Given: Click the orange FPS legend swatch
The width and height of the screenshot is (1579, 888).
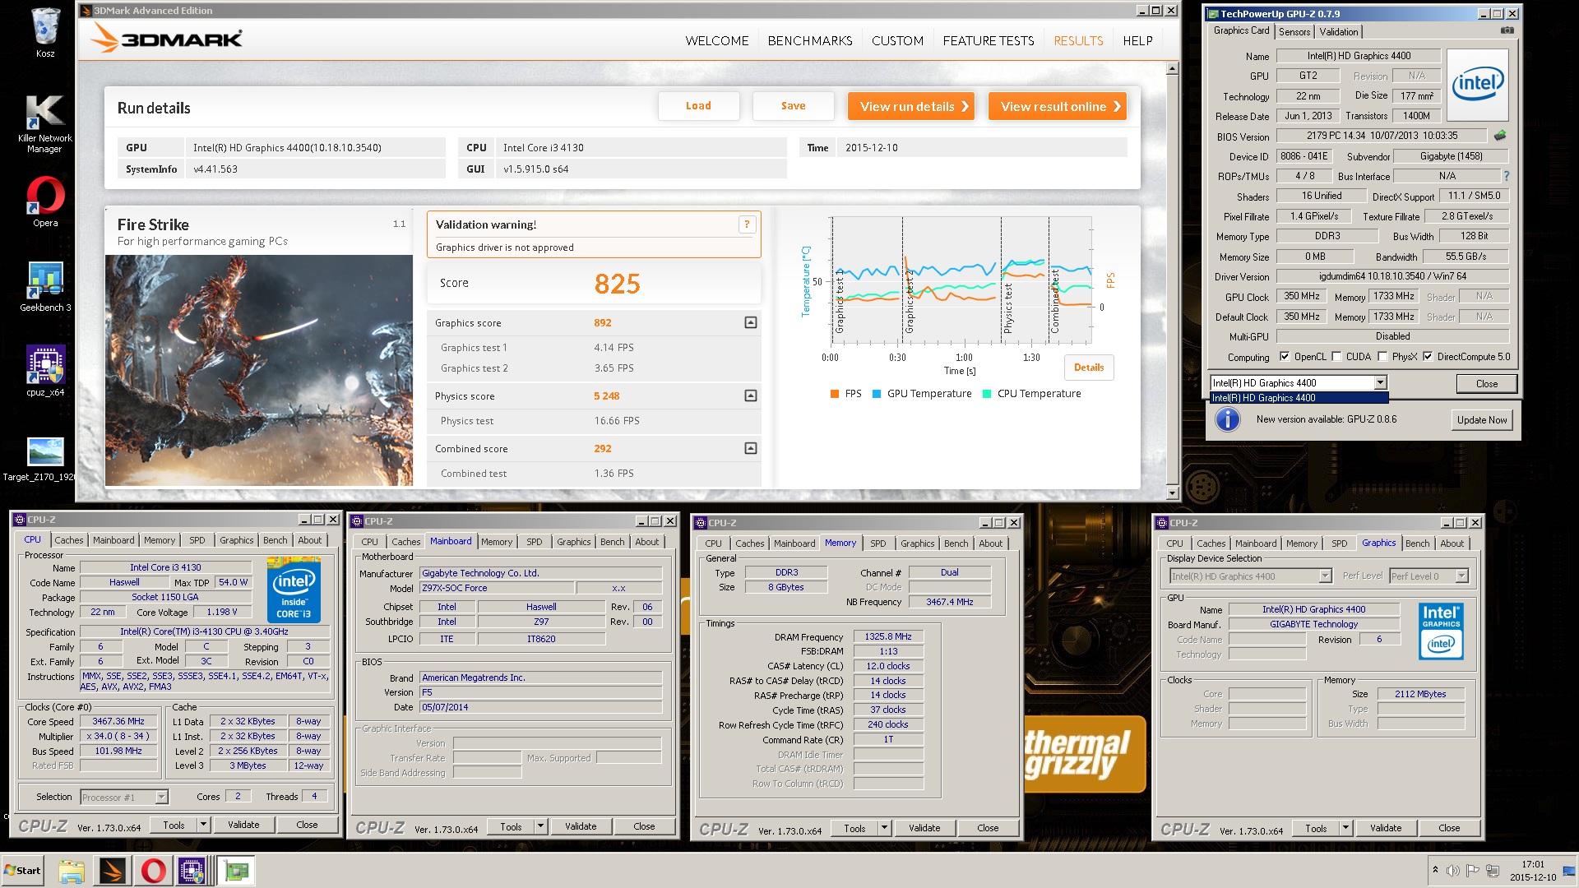Looking at the screenshot, I should [835, 394].
